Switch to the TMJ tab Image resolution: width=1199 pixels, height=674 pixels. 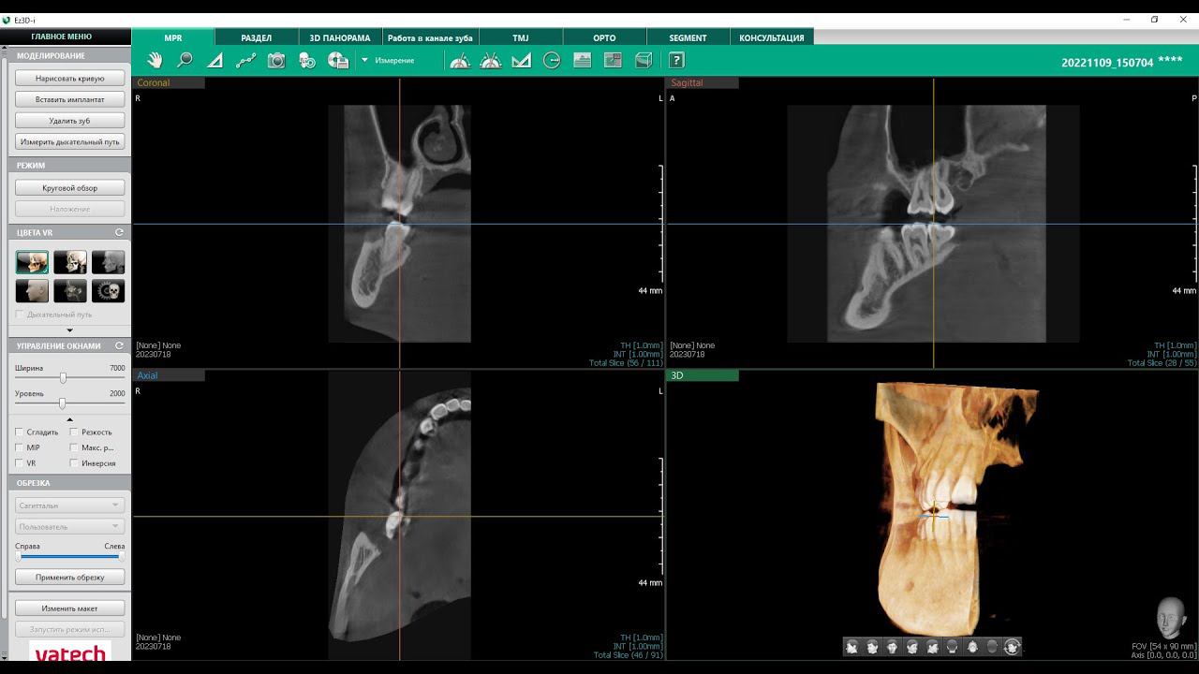(x=521, y=37)
